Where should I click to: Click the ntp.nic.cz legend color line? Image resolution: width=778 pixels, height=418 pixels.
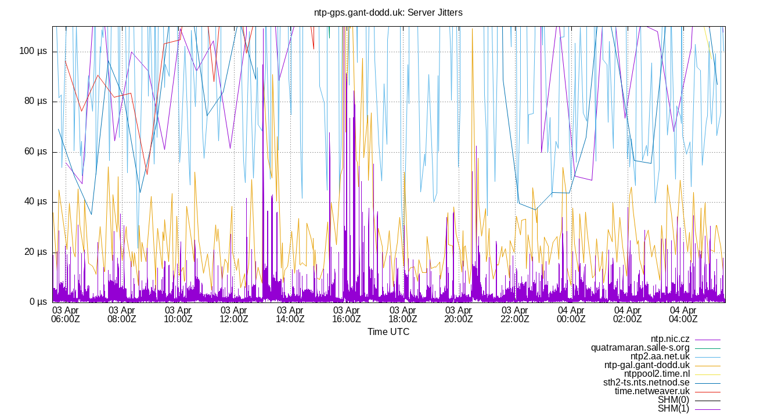[x=708, y=340]
